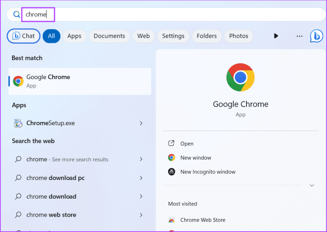
Task: Switch to the Apps filter tab
Action: 74,36
